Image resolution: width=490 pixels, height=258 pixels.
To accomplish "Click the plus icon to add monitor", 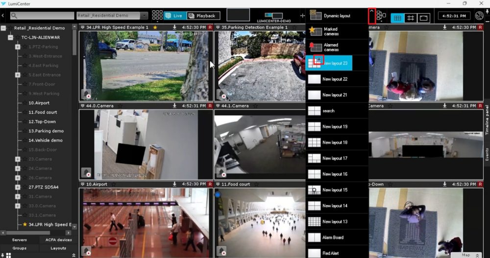I will click(x=302, y=16).
